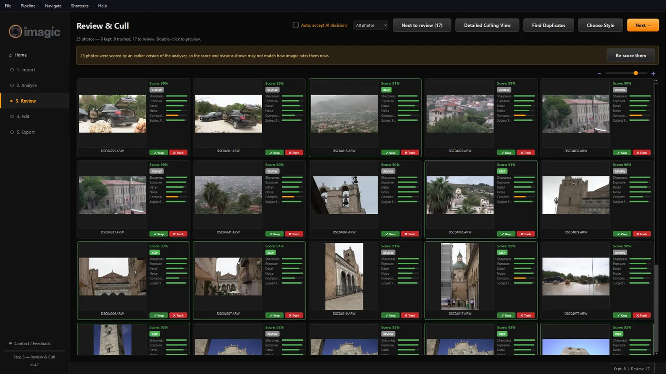
Task: Switch to the 5. Export step
Action: pos(34,132)
